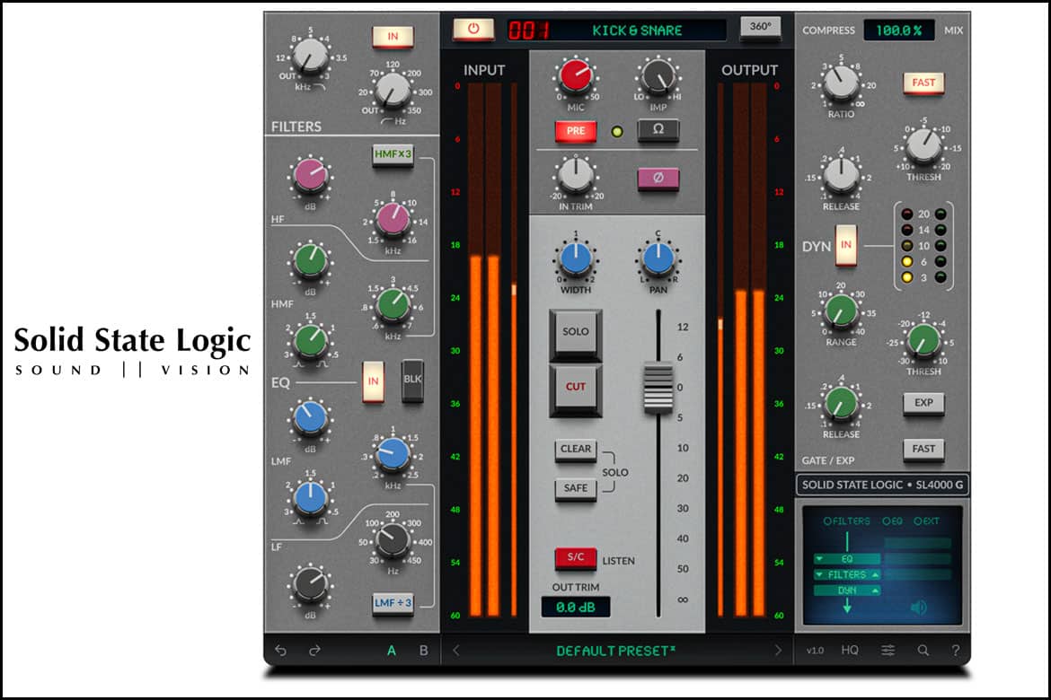Go to the previous preset arrow
This screenshot has height=700, width=1051.
tap(456, 651)
